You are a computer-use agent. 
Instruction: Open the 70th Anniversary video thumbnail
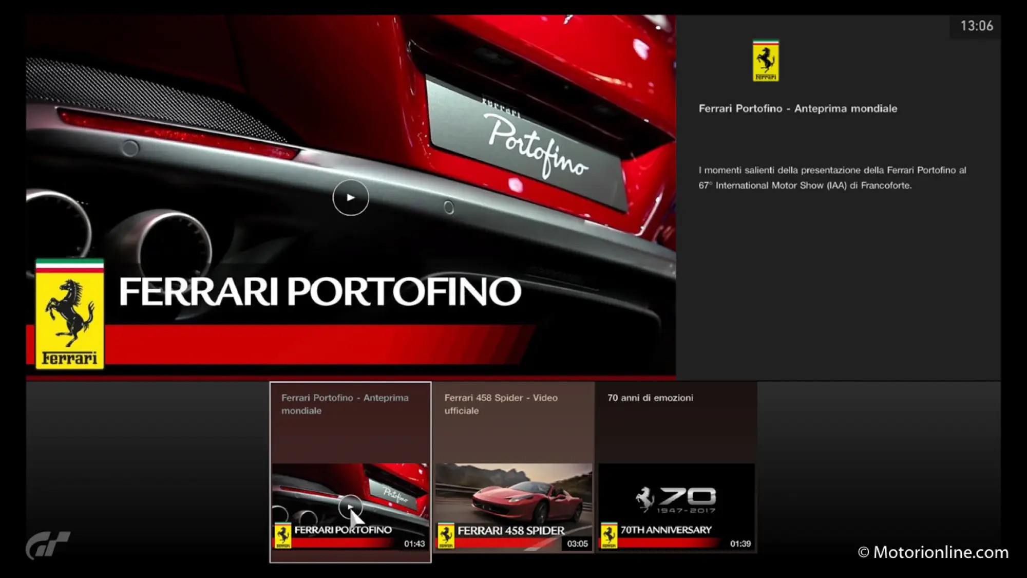coord(677,508)
